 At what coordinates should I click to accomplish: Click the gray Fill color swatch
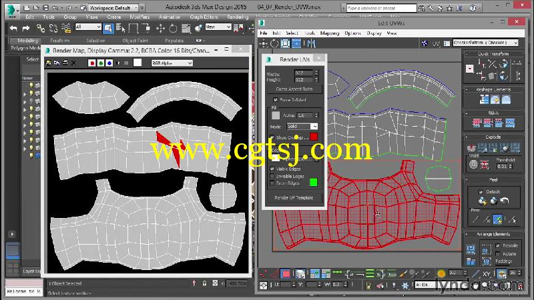[276, 115]
